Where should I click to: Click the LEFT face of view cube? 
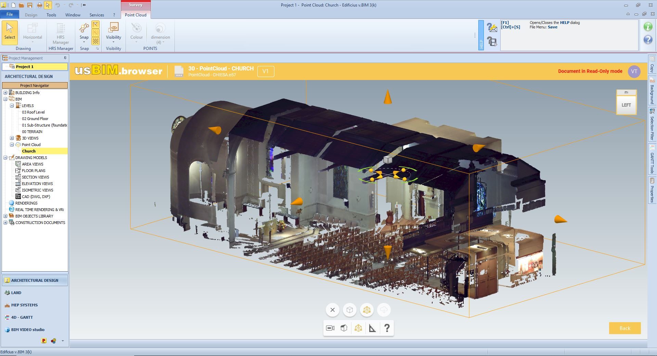[x=626, y=105]
